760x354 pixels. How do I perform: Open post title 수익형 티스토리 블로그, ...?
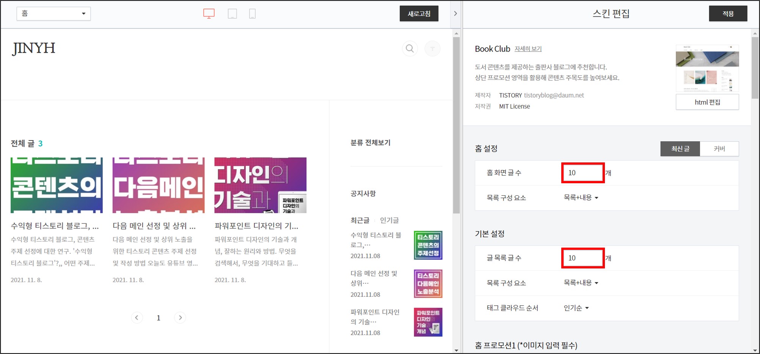point(55,226)
